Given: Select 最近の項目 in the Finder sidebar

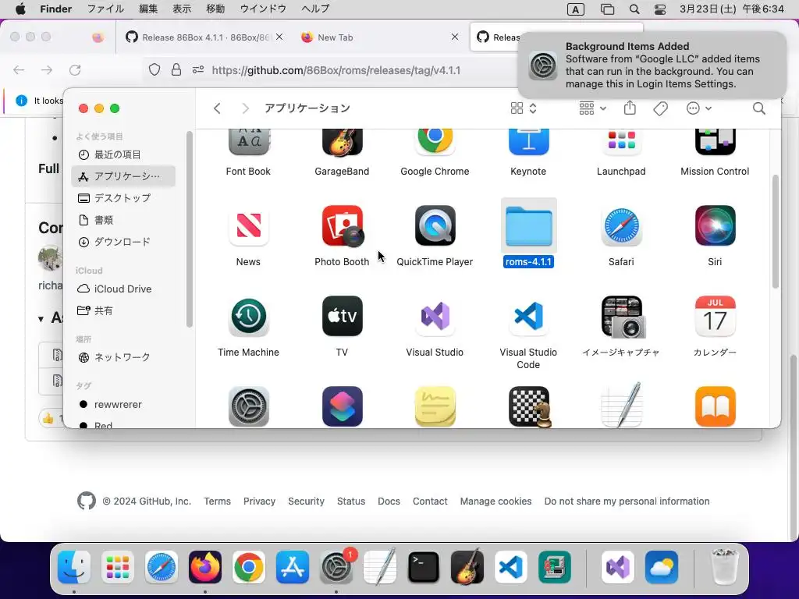Looking at the screenshot, I should coord(124,154).
